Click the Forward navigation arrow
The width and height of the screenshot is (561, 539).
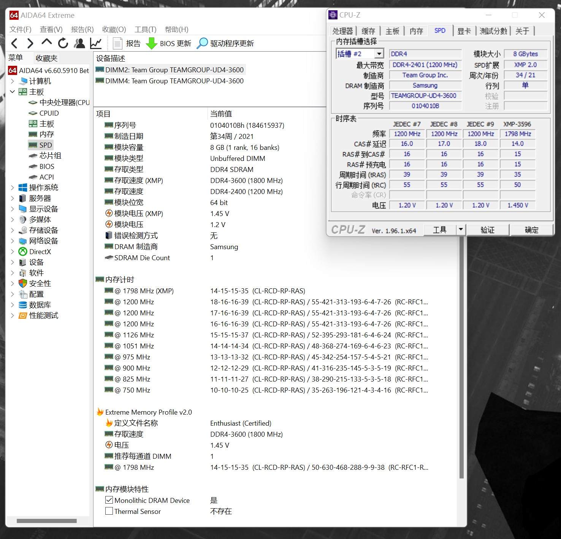coord(30,43)
